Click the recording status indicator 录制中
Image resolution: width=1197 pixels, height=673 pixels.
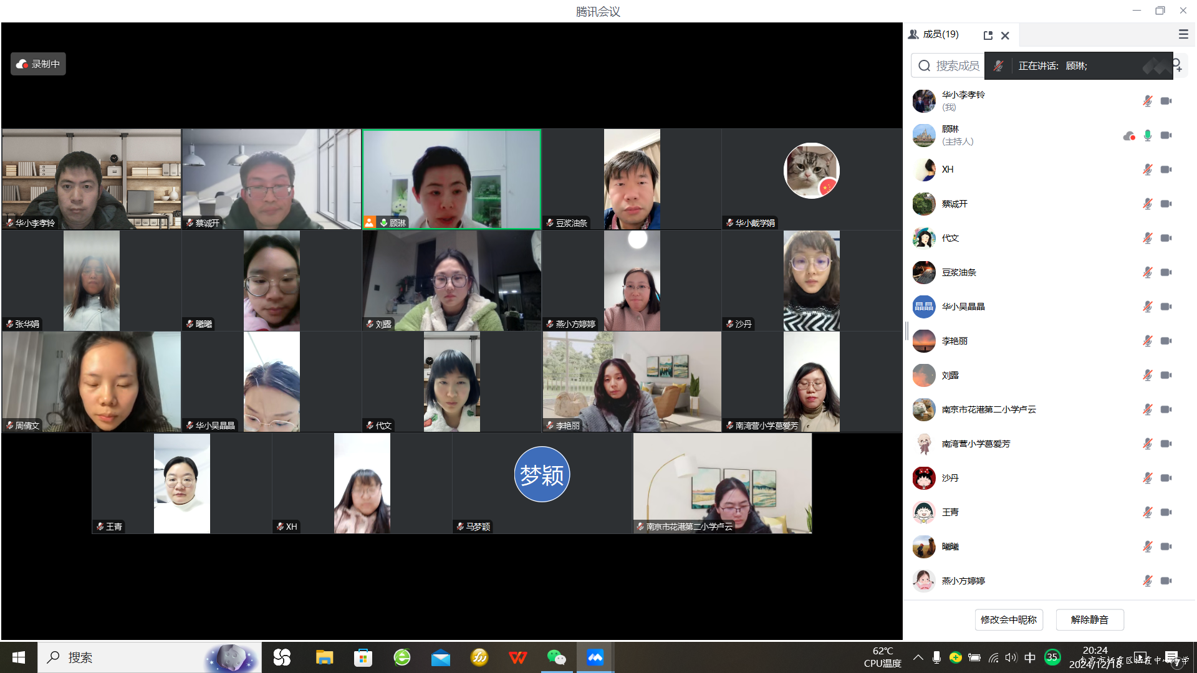(x=38, y=64)
